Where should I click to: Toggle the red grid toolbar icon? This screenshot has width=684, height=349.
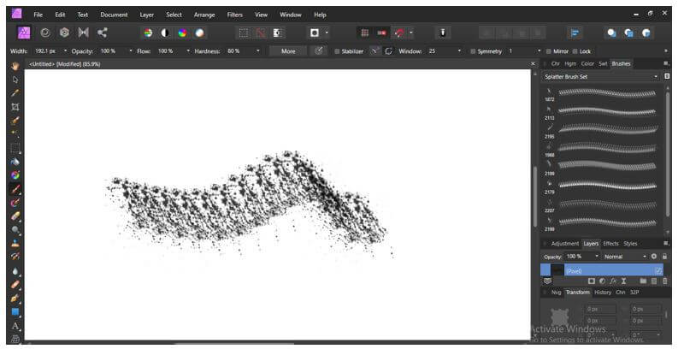[x=365, y=33]
